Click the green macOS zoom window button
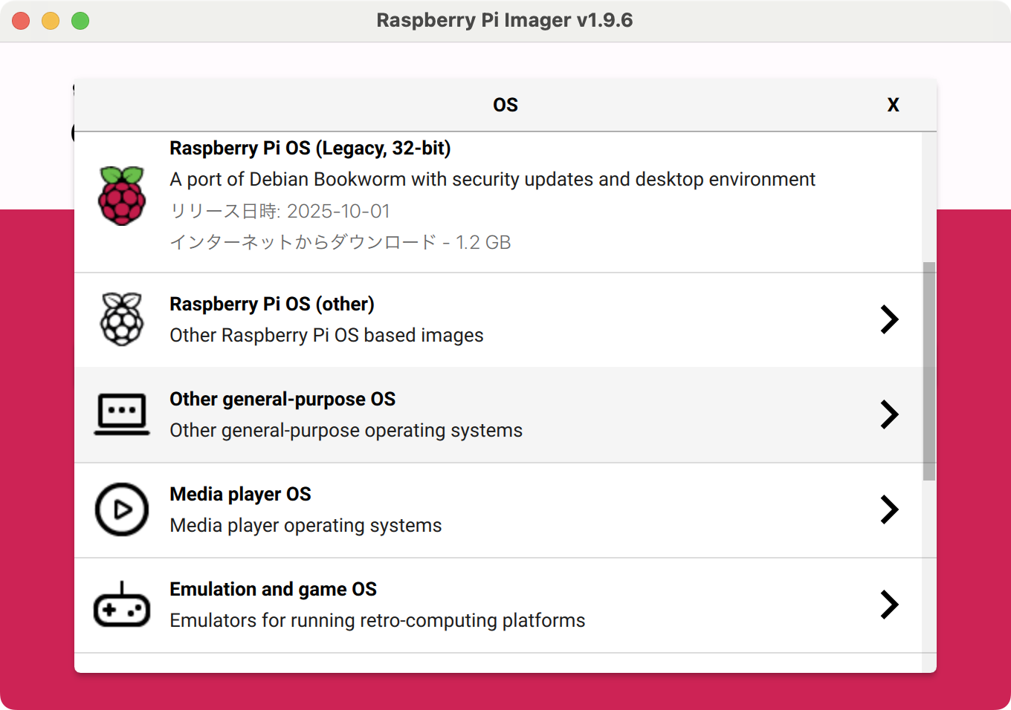The height and width of the screenshot is (710, 1011). [80, 21]
